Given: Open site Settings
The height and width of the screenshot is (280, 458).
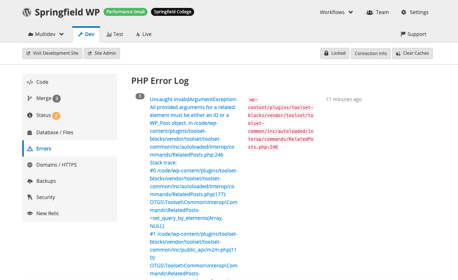Looking at the screenshot, I should 415,12.
